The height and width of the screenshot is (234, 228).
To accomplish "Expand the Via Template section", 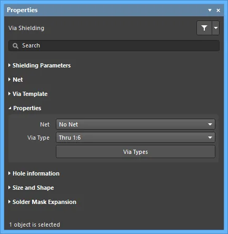I will [28, 94].
